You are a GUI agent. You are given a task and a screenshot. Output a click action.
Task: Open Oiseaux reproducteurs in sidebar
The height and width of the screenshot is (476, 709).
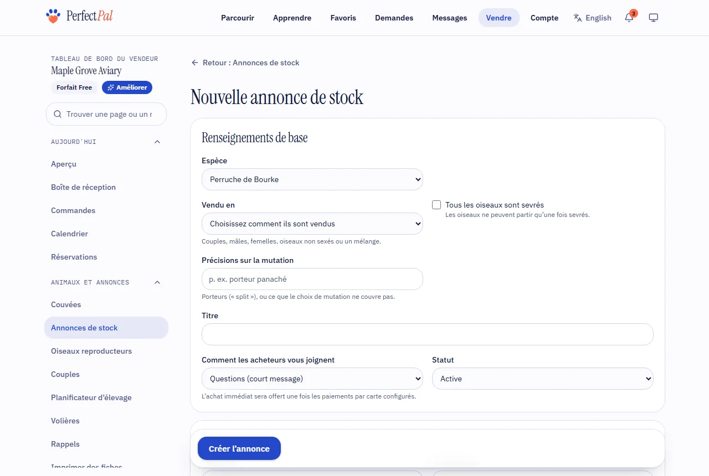coord(106,351)
